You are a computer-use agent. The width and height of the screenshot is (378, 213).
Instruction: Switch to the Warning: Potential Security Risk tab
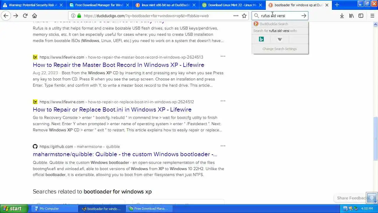(33, 5)
